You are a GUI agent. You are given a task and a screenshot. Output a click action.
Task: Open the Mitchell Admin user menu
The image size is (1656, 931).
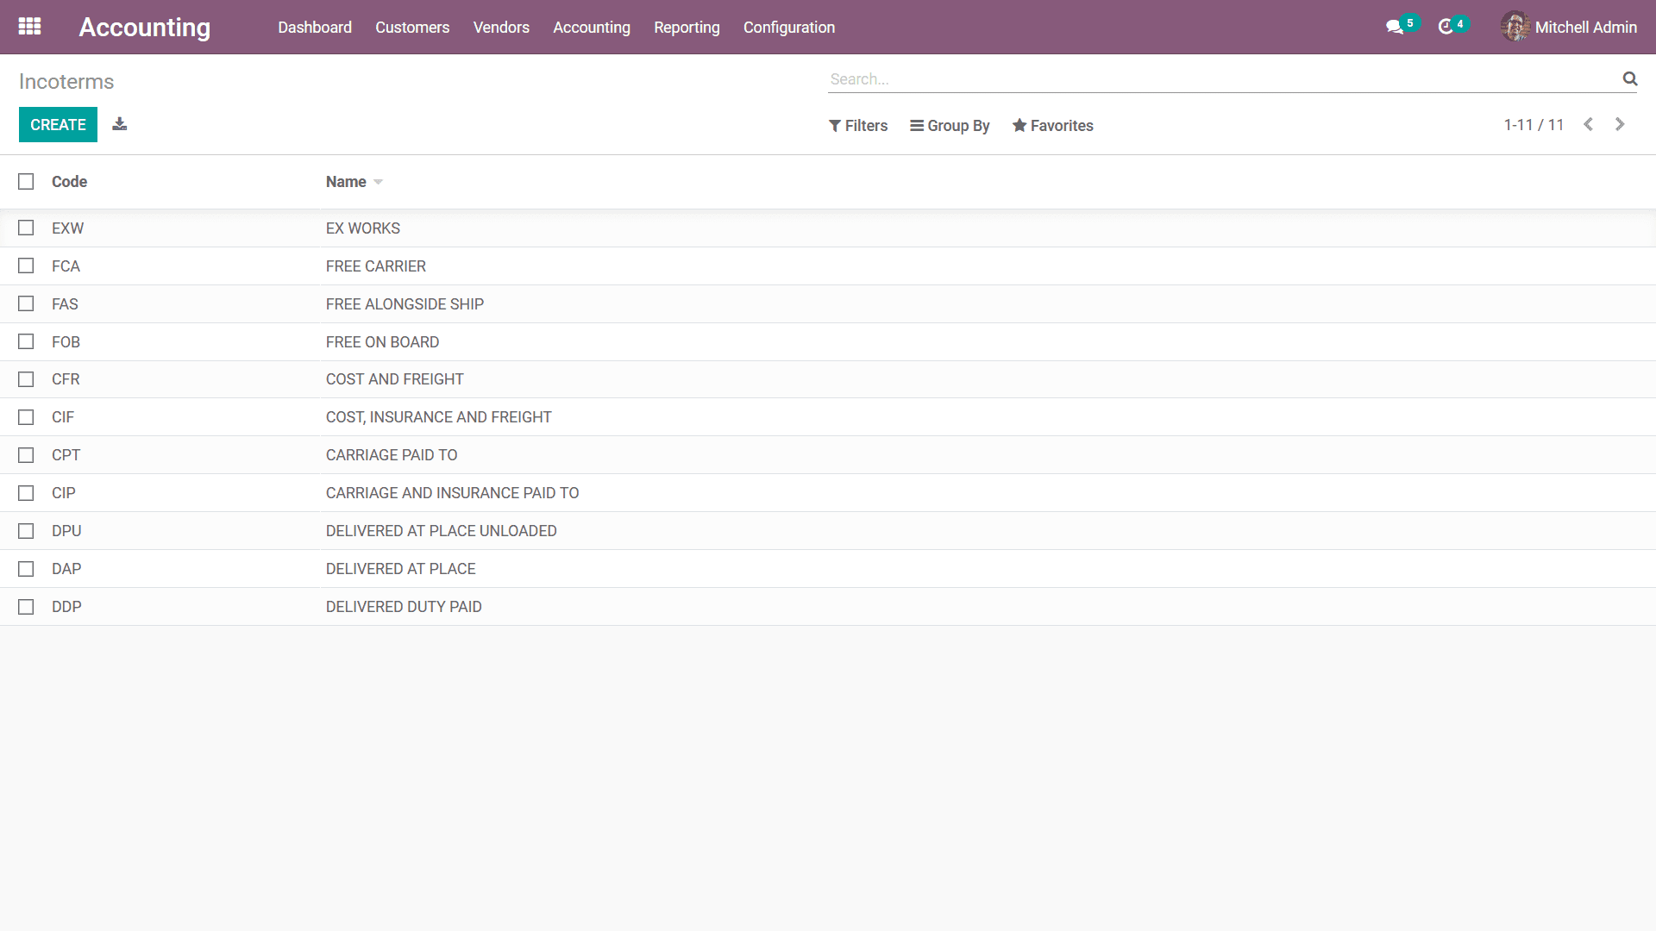(1569, 27)
